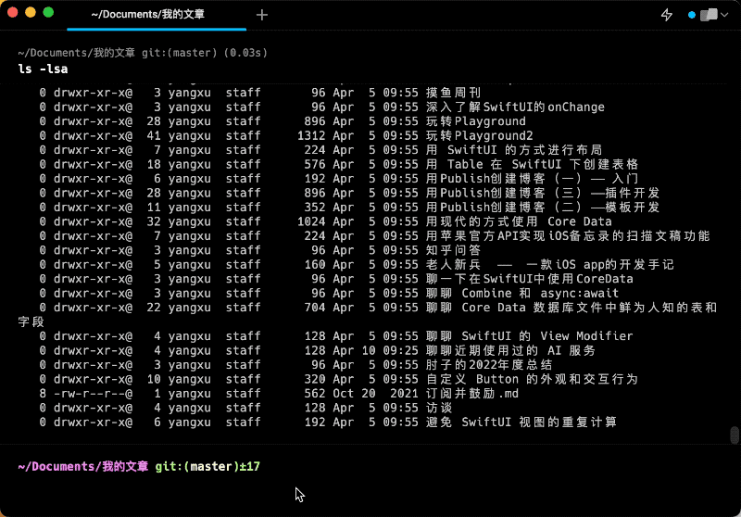Screen dimensions: 741x517
Task: Click the red close window button
Action: pyautogui.click(x=13, y=13)
